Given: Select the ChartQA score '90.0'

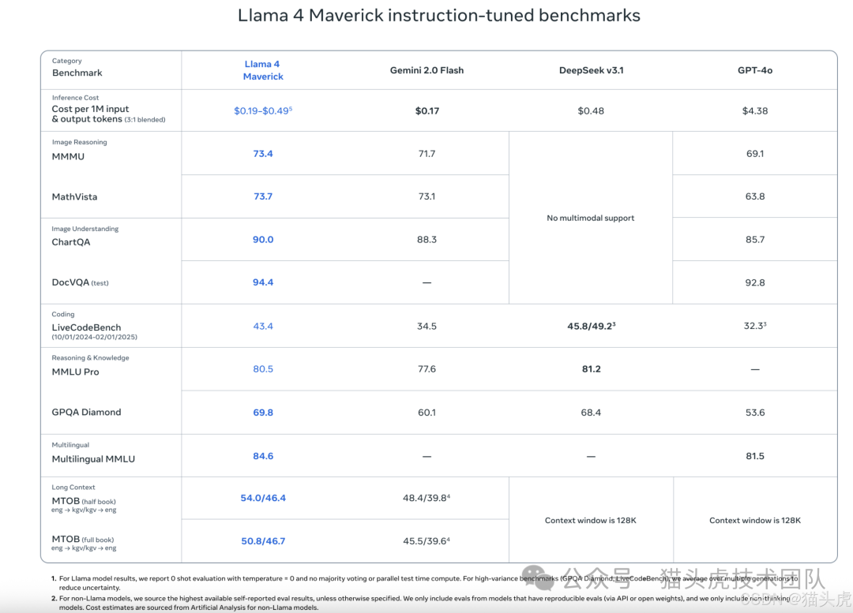Looking at the screenshot, I should coord(263,240).
